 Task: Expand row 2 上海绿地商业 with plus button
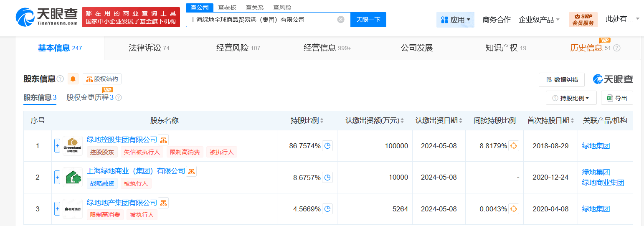pyautogui.click(x=57, y=178)
